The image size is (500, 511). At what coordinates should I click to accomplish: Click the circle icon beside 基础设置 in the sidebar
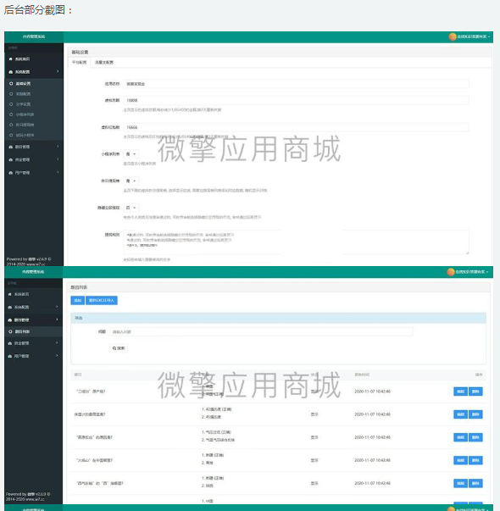pos(11,84)
